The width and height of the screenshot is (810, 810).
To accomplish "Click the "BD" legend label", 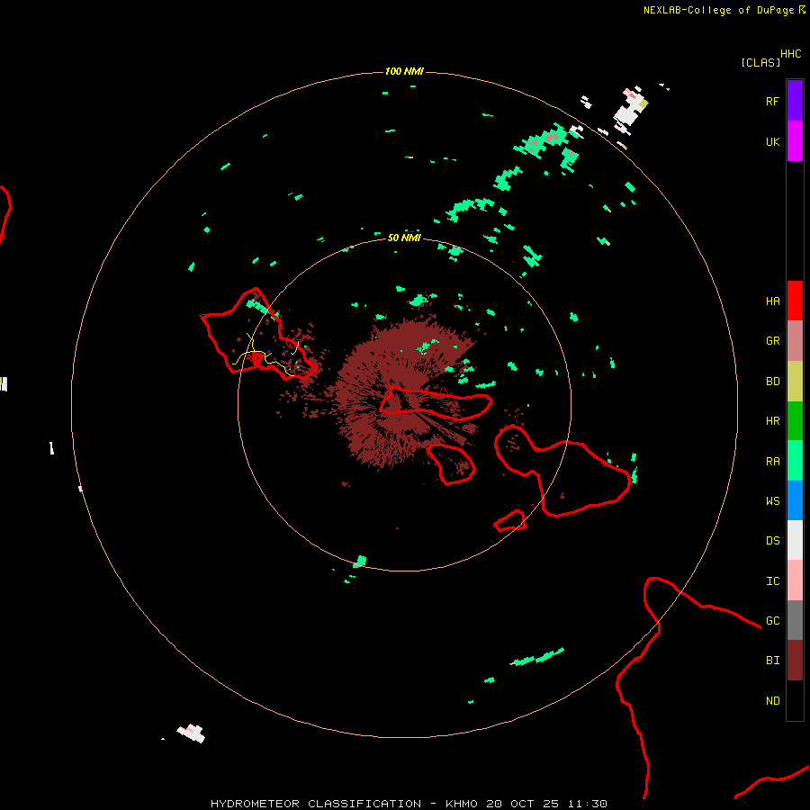I will coord(773,382).
